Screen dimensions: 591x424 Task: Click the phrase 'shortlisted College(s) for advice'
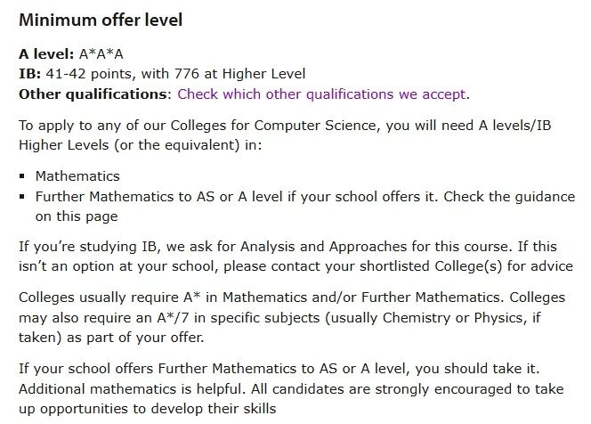click(x=466, y=266)
